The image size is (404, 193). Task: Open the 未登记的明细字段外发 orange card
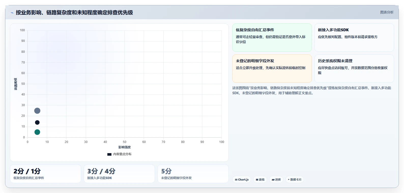point(272,69)
